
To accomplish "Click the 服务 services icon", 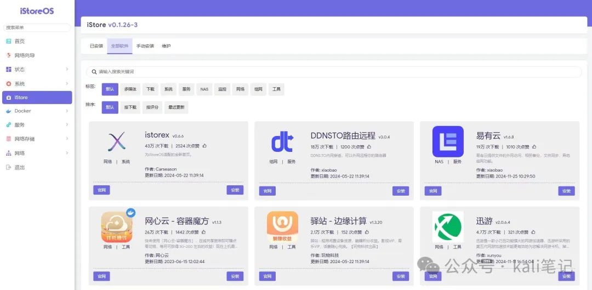I will [9, 124].
